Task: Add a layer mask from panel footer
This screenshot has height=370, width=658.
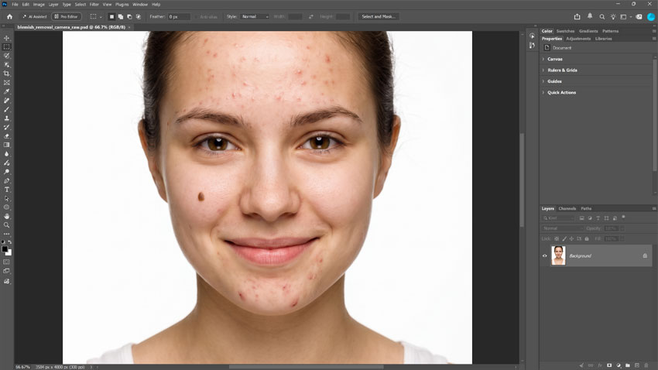Action: [x=609, y=365]
